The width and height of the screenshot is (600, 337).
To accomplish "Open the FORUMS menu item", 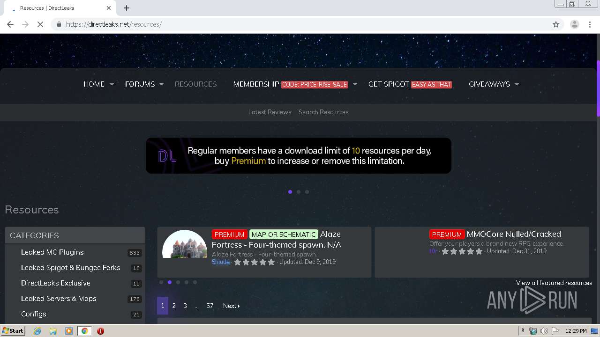I will [x=140, y=84].
